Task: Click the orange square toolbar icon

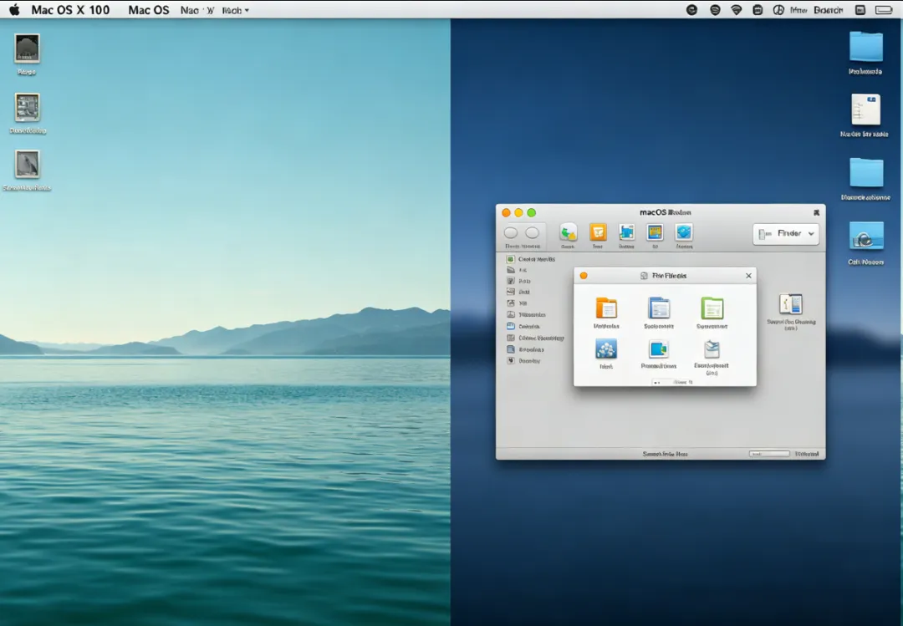Action: (x=598, y=232)
